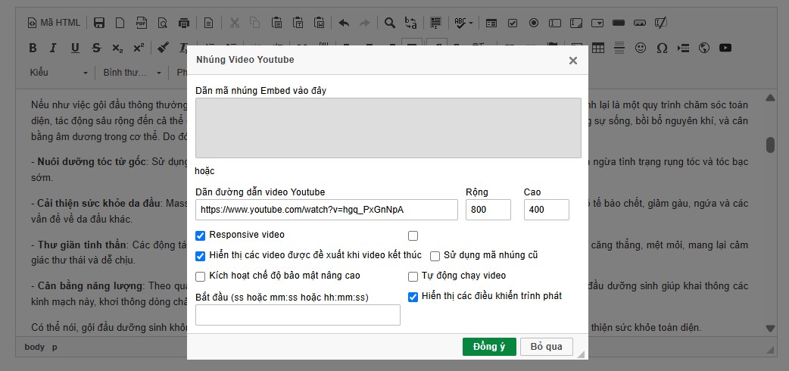The image size is (789, 371).
Task: Click the export to PDF icon
Action: (142, 23)
